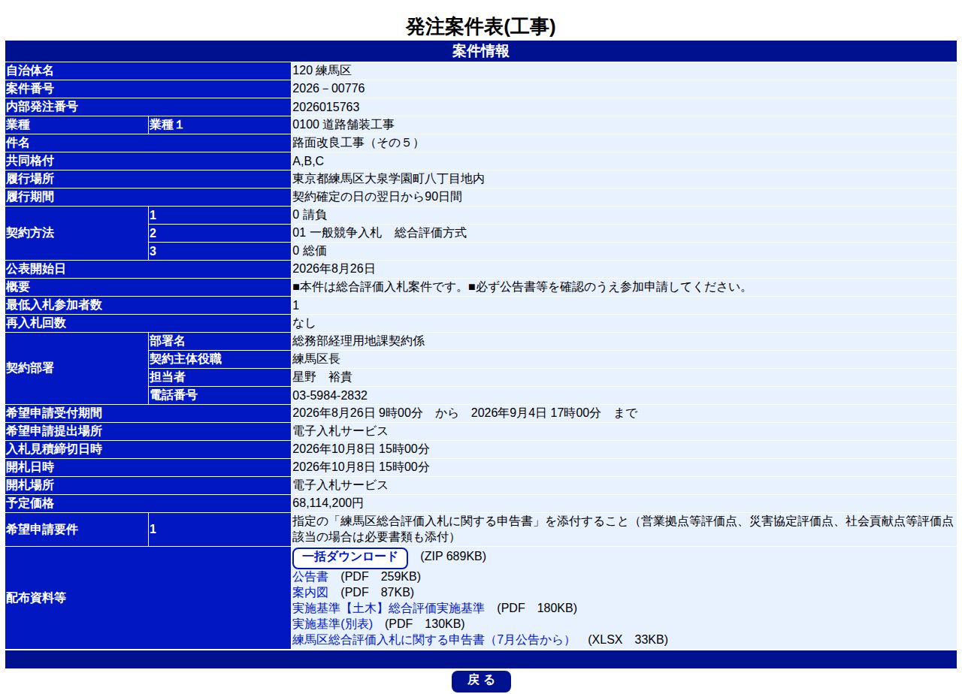Select department 総務部経理用地課契約係
This screenshot has height=694, width=962.
pyautogui.click(x=358, y=341)
